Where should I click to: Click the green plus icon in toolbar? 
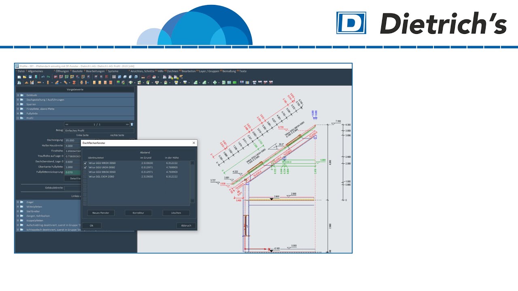[x=215, y=82]
